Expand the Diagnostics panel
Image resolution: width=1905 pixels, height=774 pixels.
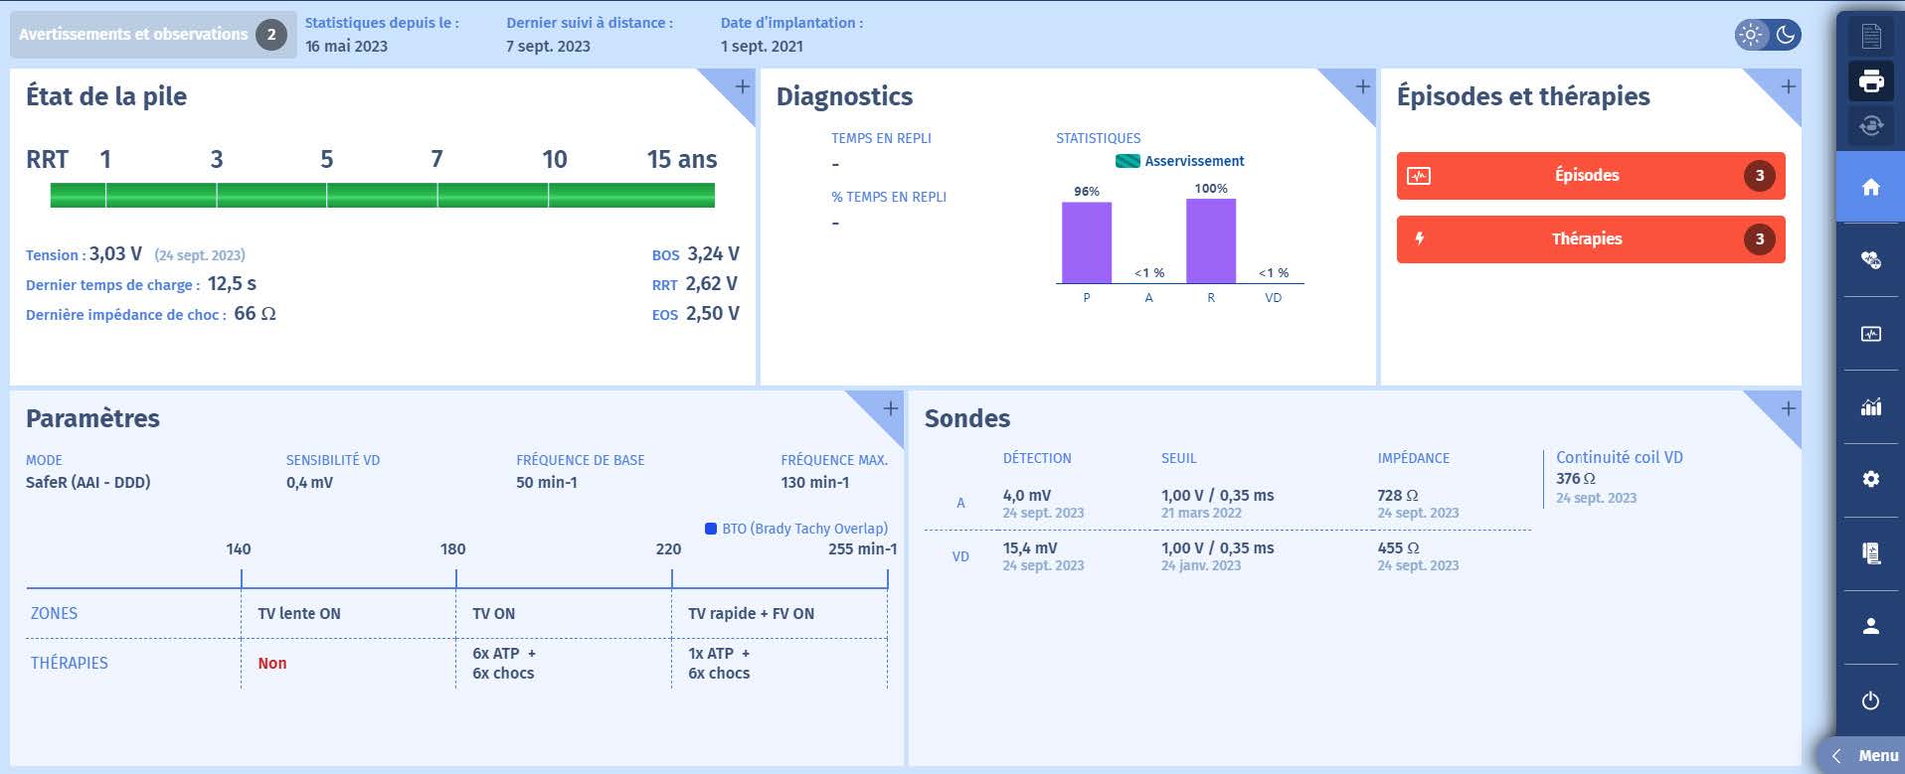coord(1362,86)
